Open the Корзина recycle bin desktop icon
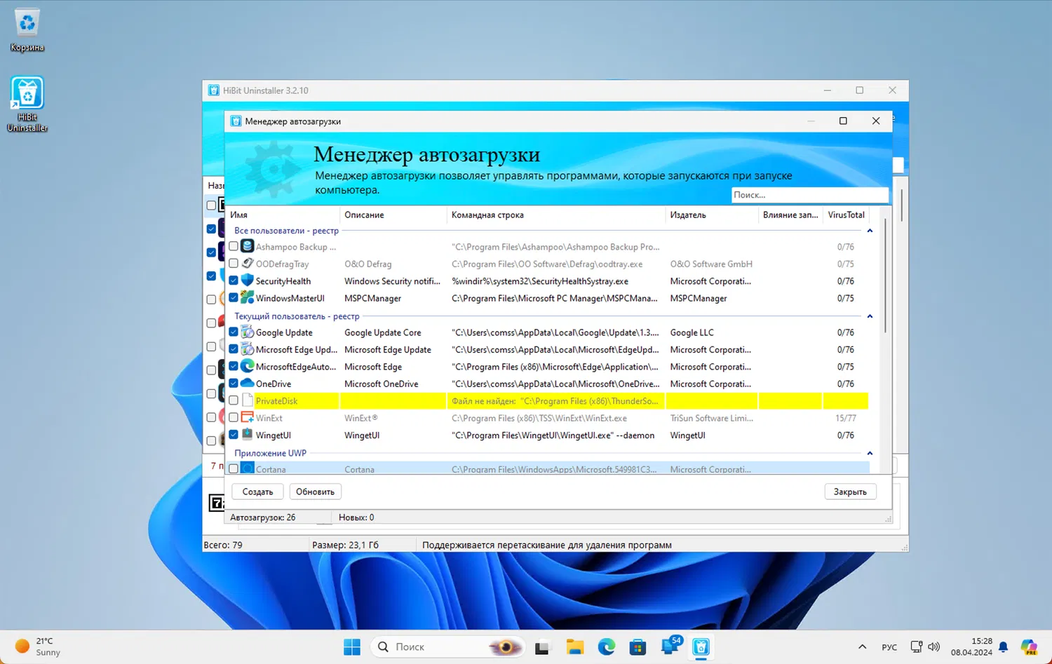 (x=27, y=30)
